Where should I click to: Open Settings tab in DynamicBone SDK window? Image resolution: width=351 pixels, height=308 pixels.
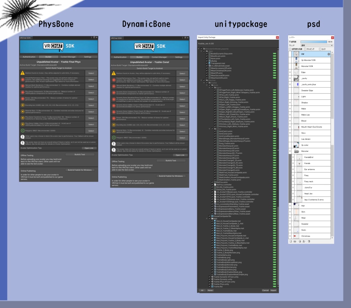point(179,57)
